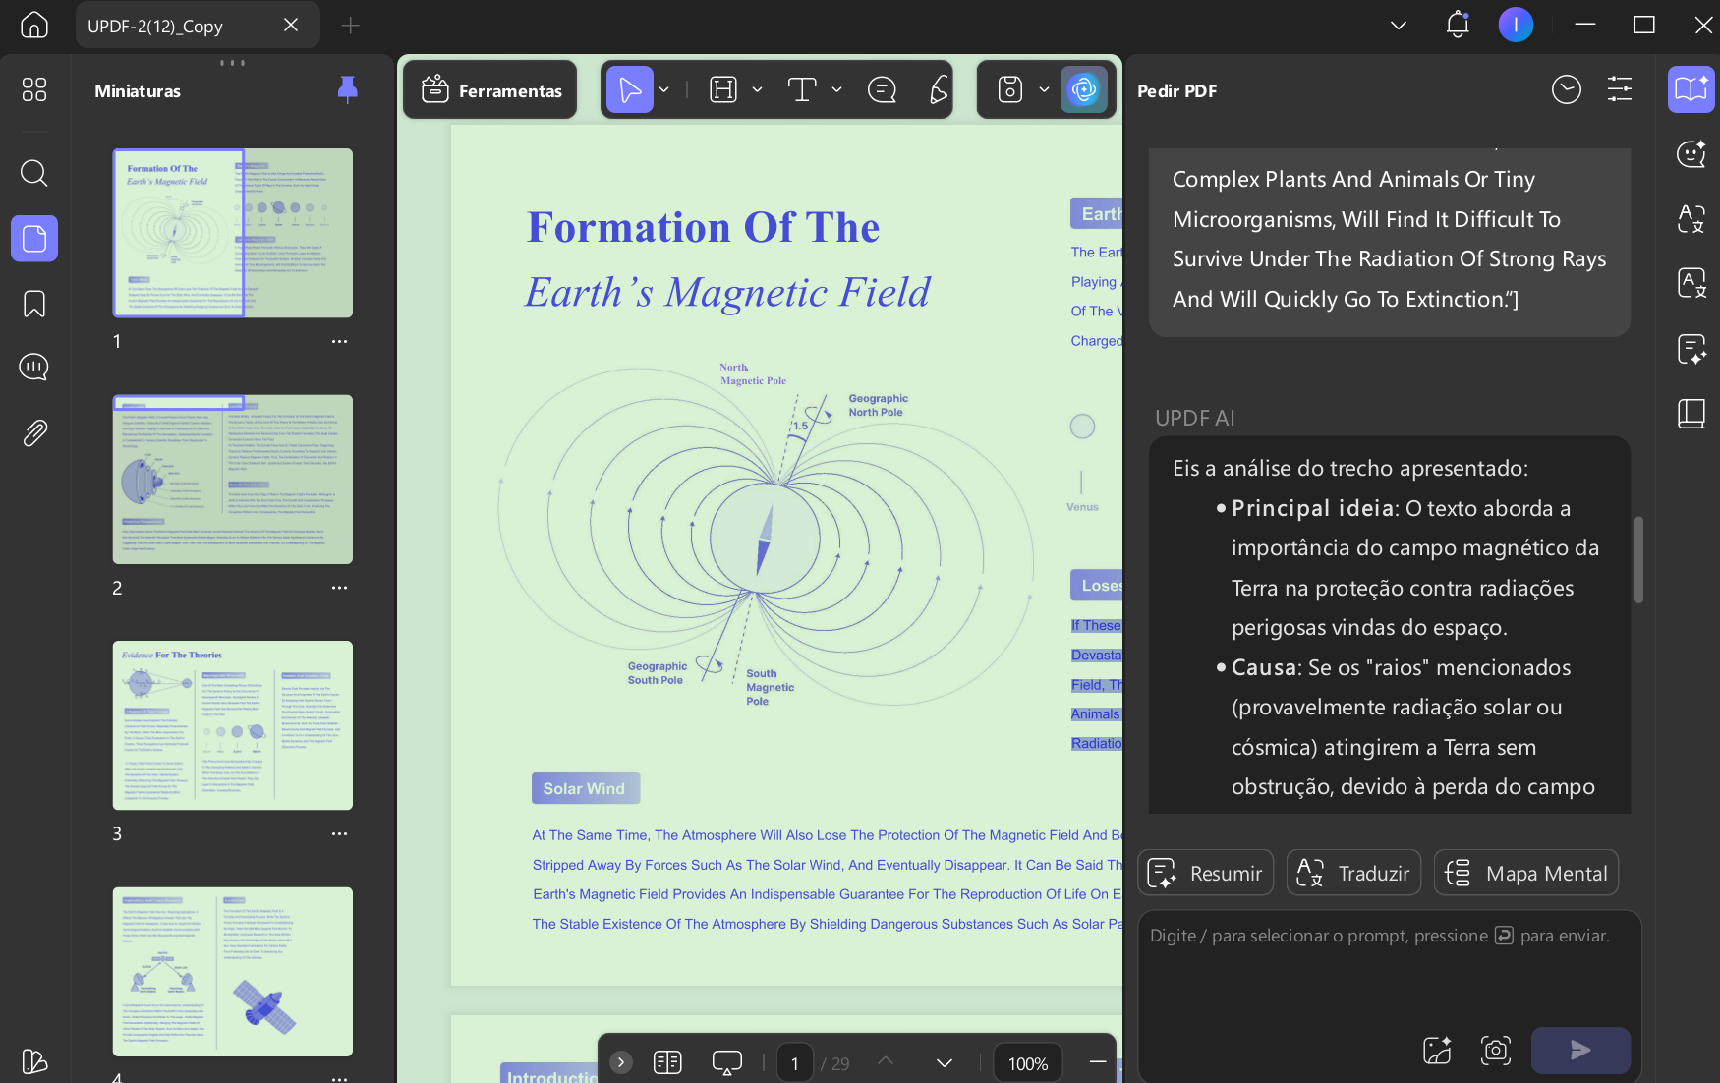Viewport: 1720px width, 1083px height.
Task: Open the Ferramentas menu
Action: point(490,90)
